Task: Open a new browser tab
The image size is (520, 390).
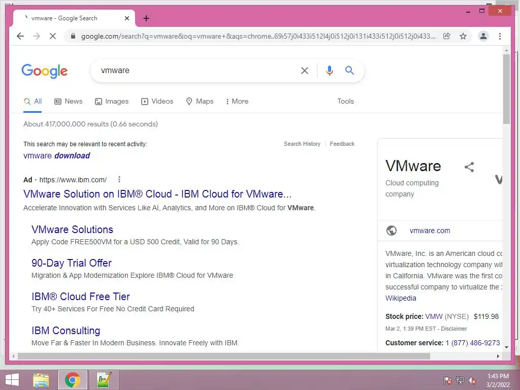Action: coord(146,19)
